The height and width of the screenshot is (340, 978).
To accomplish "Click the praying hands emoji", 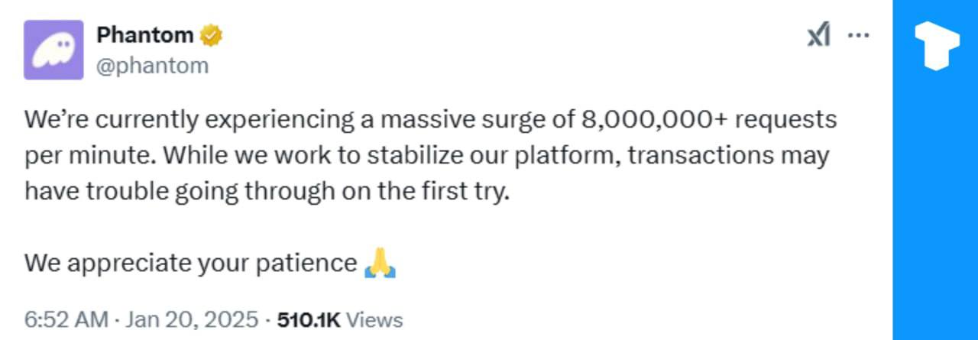I will pyautogui.click(x=380, y=263).
